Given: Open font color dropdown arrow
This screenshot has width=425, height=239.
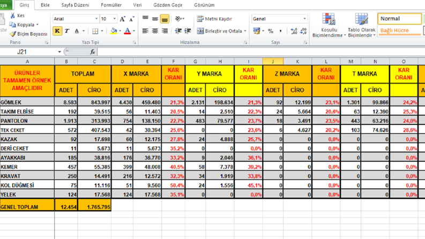Looking at the screenshot, I should [134, 31].
